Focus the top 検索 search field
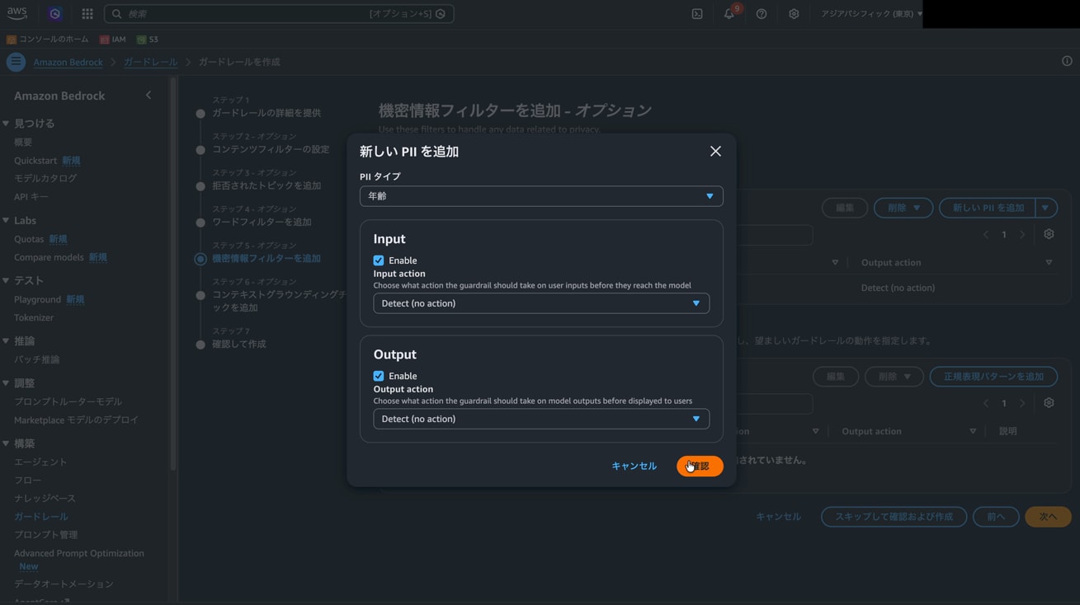The width and height of the screenshot is (1080, 605). click(279, 14)
